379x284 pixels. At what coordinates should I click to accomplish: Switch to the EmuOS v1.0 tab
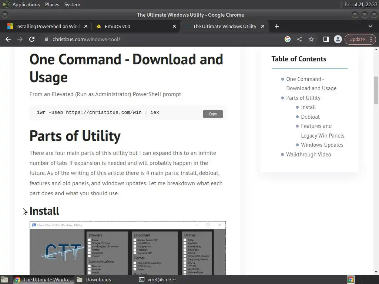[x=135, y=26]
